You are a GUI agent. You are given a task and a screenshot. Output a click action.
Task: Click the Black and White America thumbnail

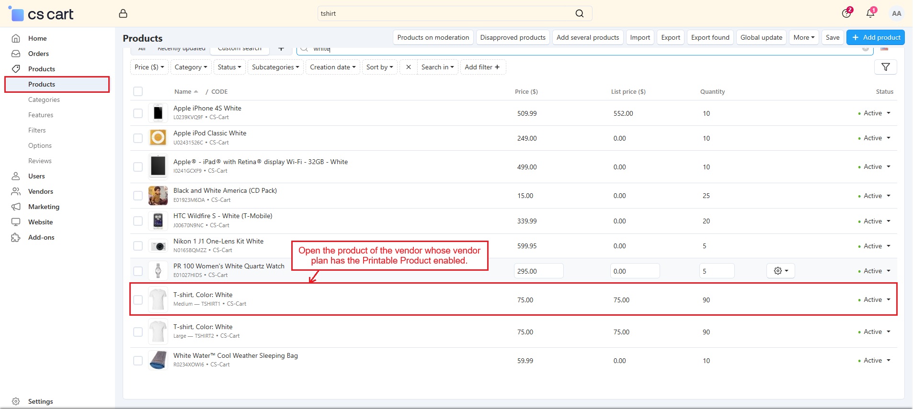(x=158, y=196)
